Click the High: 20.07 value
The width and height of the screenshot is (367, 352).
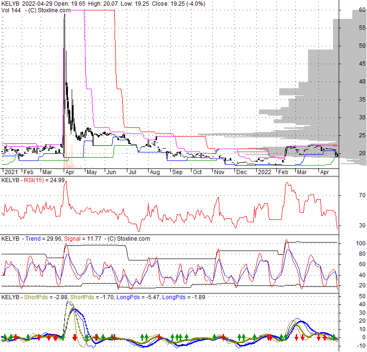pos(103,4)
